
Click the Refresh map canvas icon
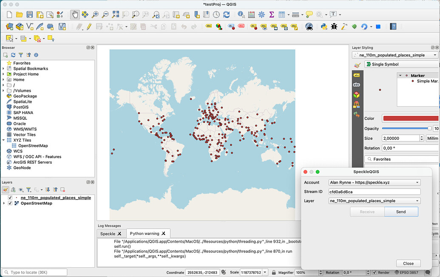click(227, 14)
